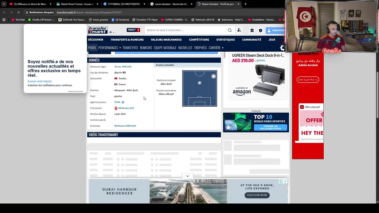The height and width of the screenshot is (213, 379).
Task: Open the STATISTIQUES menu
Action: pos(225,40)
